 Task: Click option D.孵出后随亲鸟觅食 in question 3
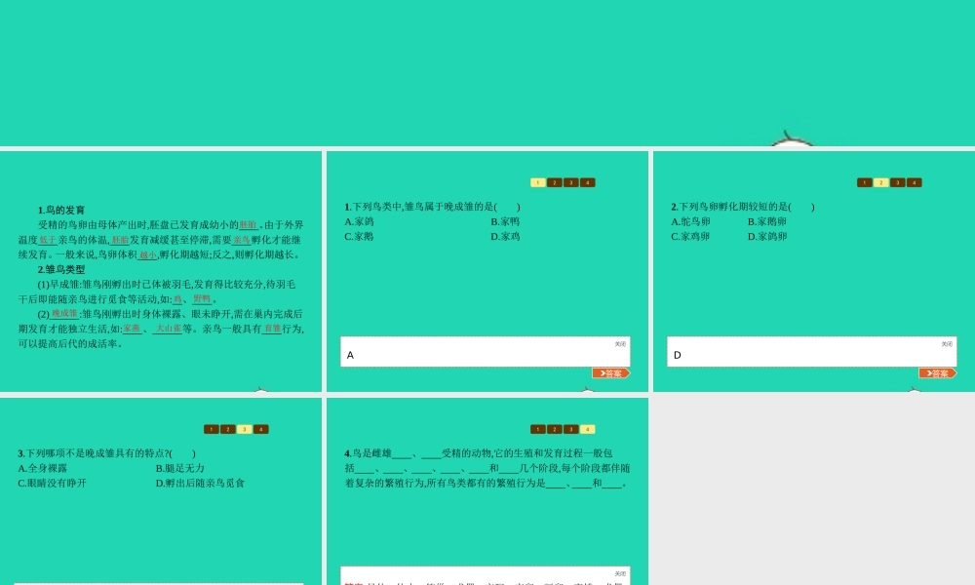tap(200, 484)
